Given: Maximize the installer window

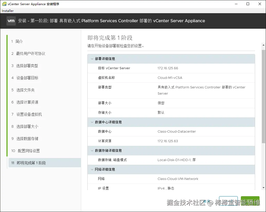Looking at the screenshot, I should click(x=248, y=4).
